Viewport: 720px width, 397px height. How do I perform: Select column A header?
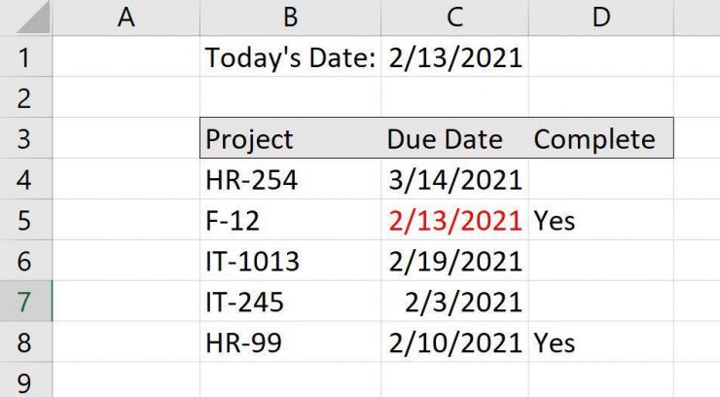pos(126,17)
